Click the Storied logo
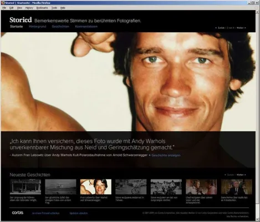 [21, 20]
